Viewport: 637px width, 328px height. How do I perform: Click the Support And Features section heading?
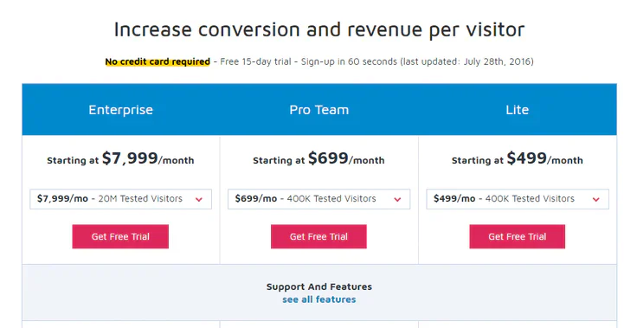click(x=318, y=286)
